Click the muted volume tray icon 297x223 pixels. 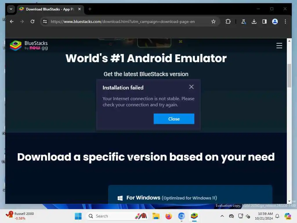pos(248,216)
